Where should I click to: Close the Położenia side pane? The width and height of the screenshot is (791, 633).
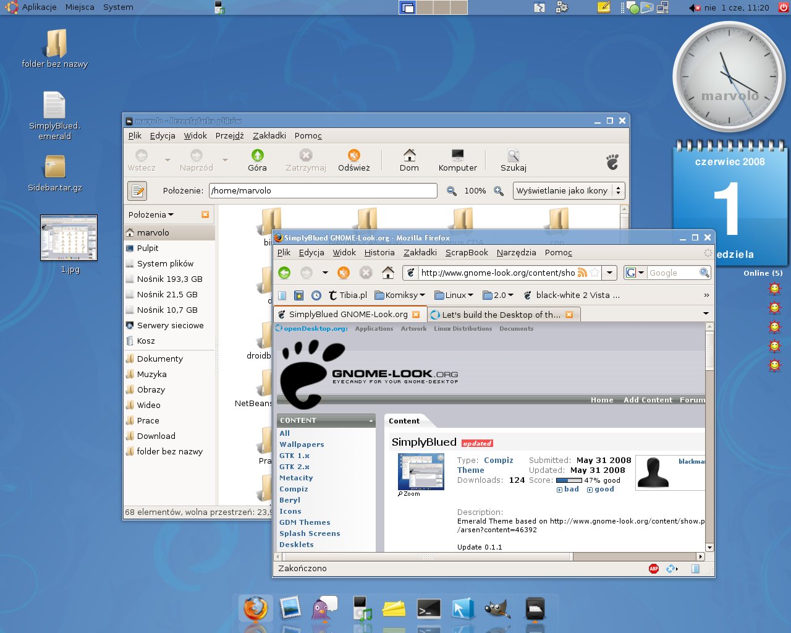205,215
